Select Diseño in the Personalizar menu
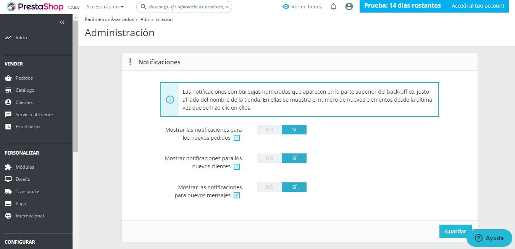 pos(23,179)
